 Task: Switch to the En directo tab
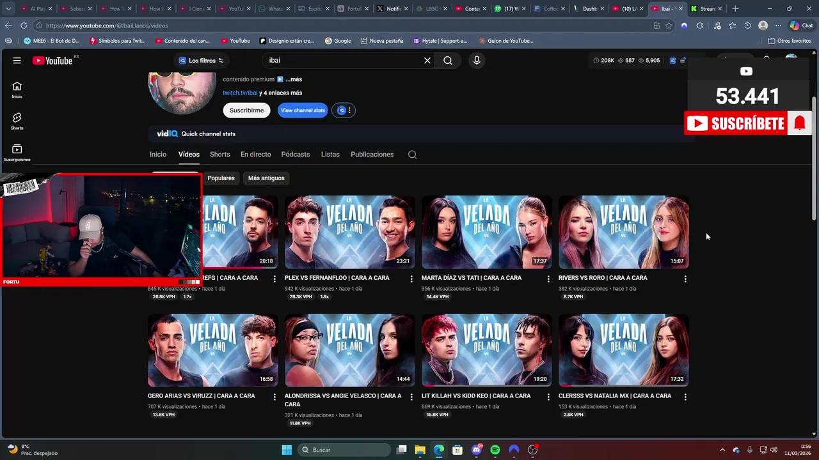pos(255,155)
